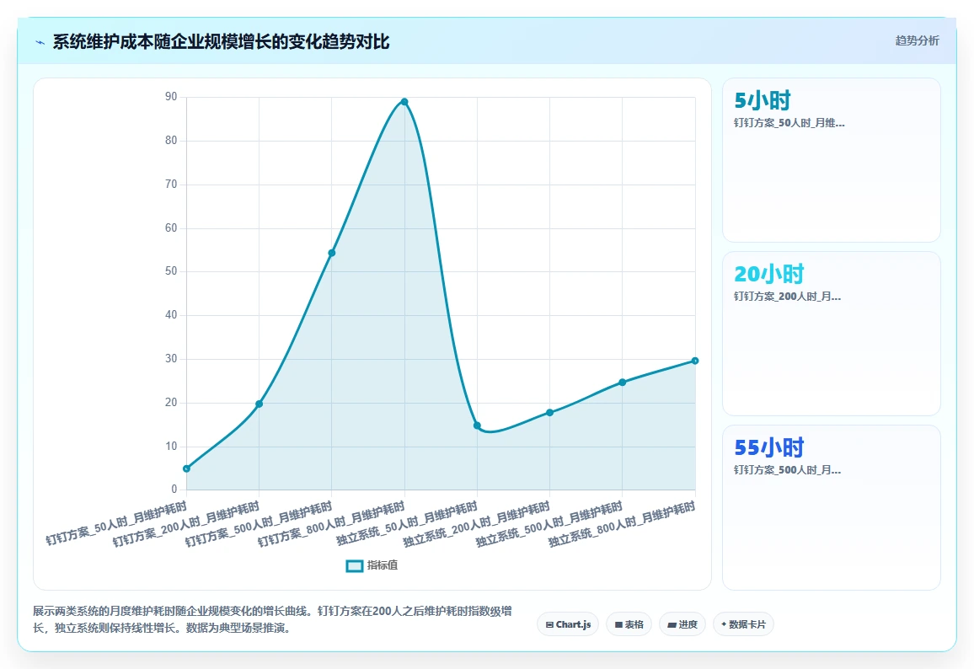Click the 指标值 legend label

tap(382, 565)
